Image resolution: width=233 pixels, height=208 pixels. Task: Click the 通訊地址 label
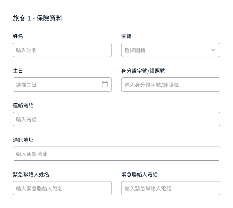[x=23, y=140]
